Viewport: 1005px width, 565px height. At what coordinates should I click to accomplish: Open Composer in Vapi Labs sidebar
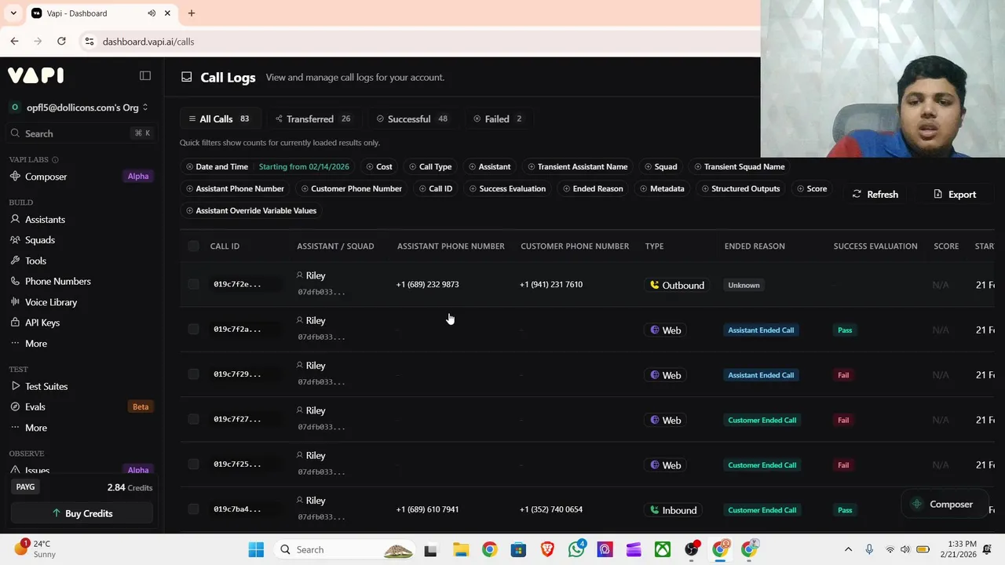(x=46, y=177)
